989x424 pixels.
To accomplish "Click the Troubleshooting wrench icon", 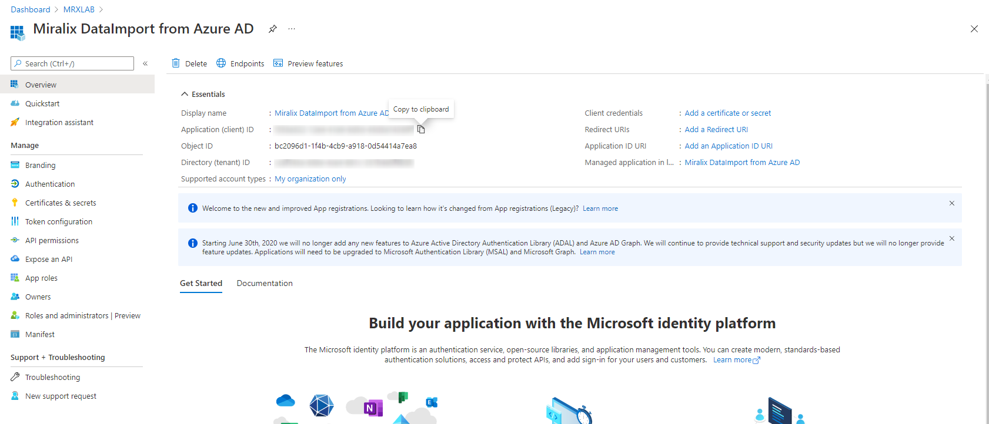I will pos(15,377).
